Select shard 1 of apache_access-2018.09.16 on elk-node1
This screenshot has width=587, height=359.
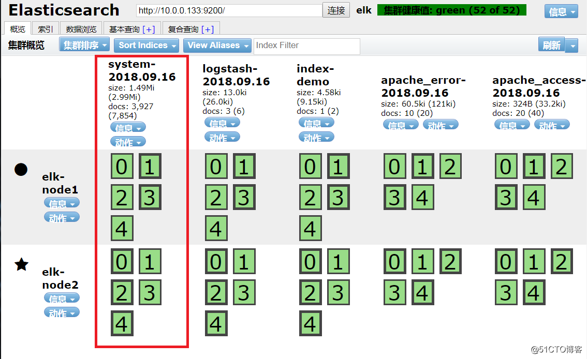pyautogui.click(x=534, y=166)
